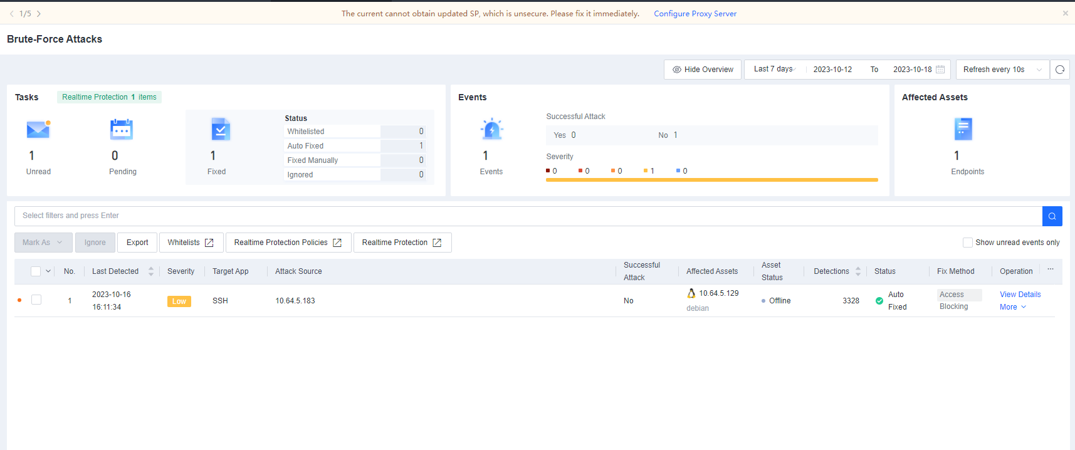Expand the More operations menu

click(1012, 307)
